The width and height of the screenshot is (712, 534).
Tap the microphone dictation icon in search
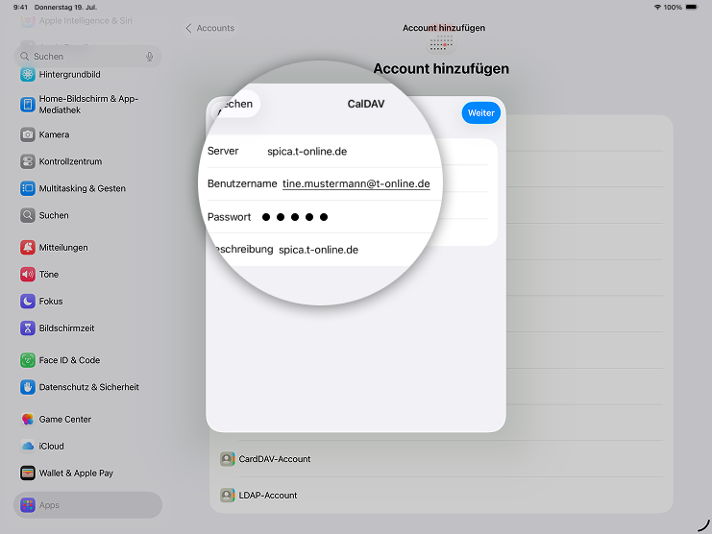point(149,57)
